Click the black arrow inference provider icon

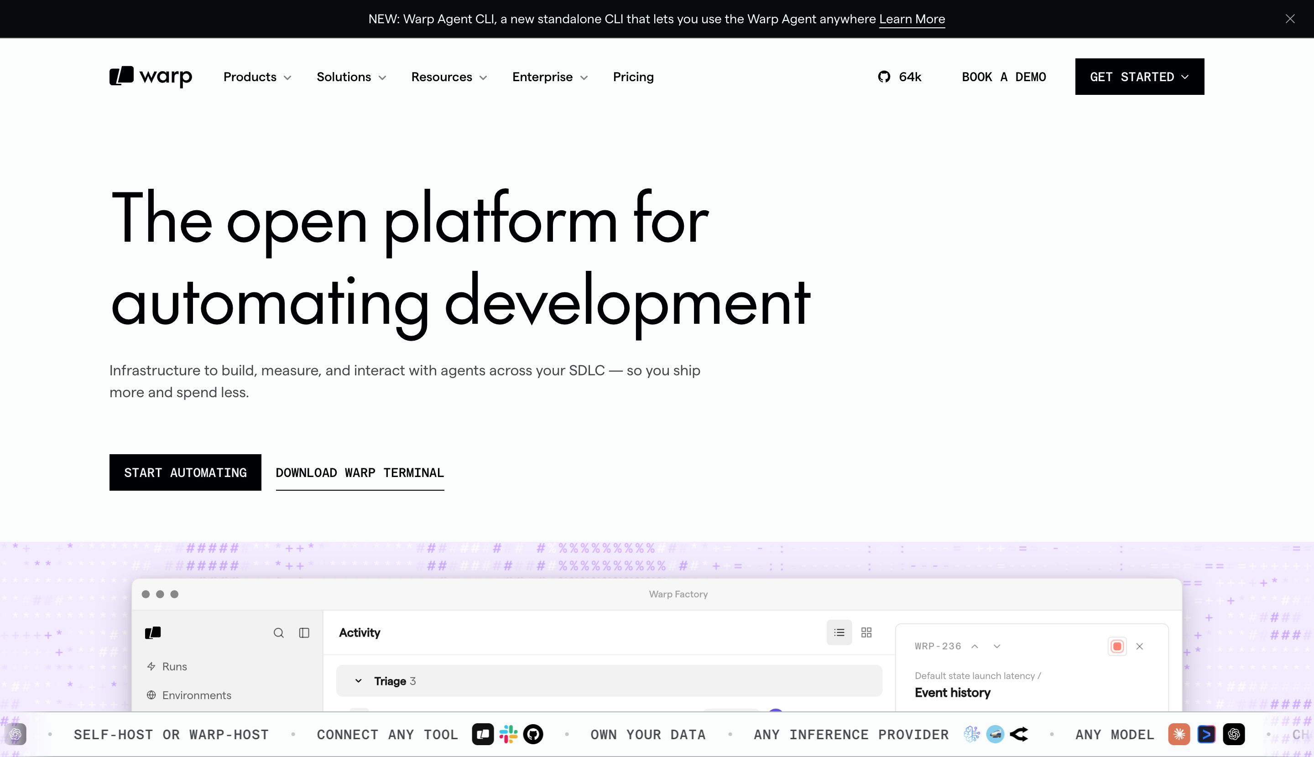click(x=1019, y=734)
